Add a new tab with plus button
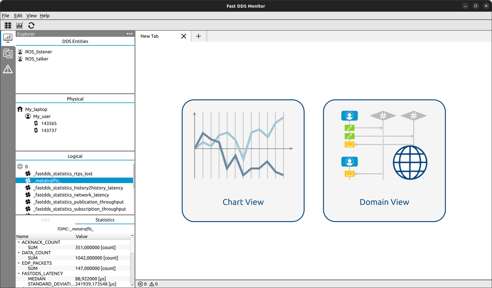492x288 pixels. click(198, 36)
